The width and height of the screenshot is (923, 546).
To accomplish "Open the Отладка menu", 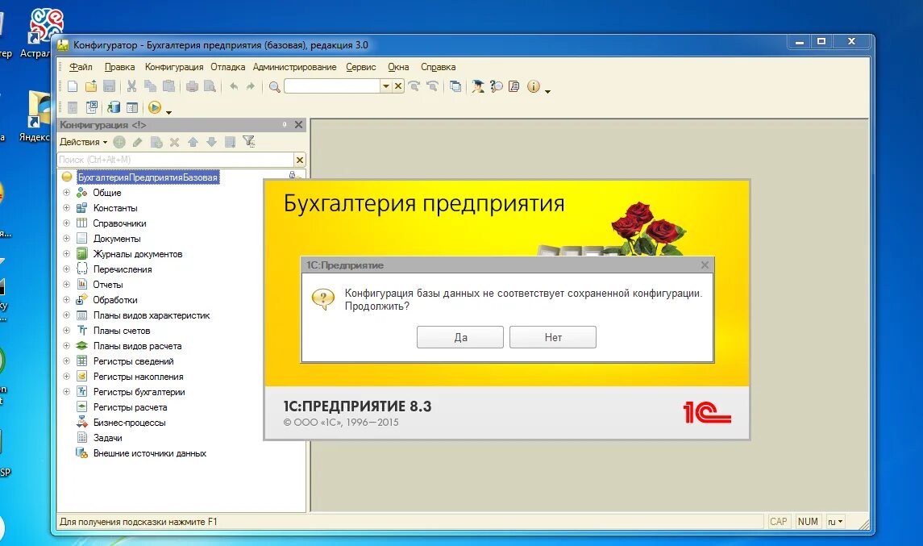I will tap(228, 67).
